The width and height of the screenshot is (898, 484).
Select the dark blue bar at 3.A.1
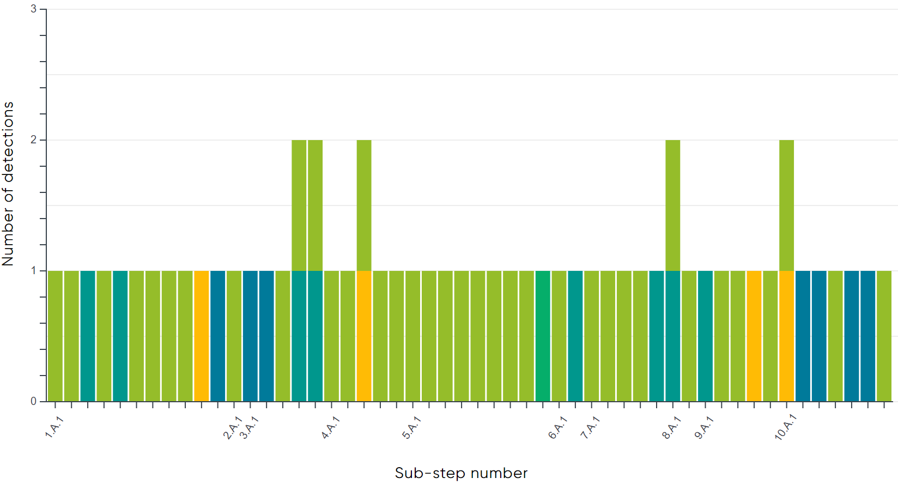coord(250,336)
